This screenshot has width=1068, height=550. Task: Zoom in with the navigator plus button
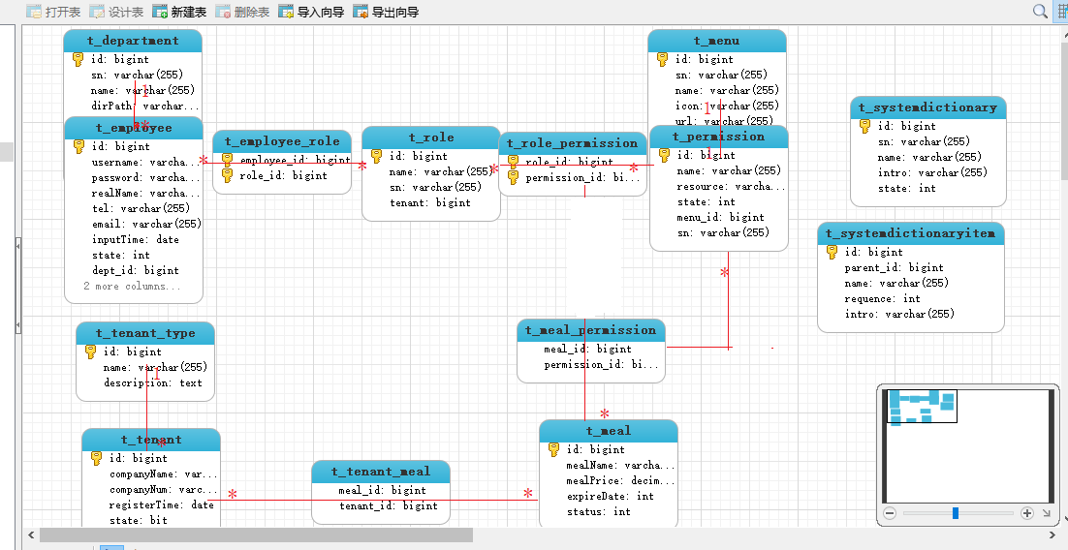click(1027, 513)
